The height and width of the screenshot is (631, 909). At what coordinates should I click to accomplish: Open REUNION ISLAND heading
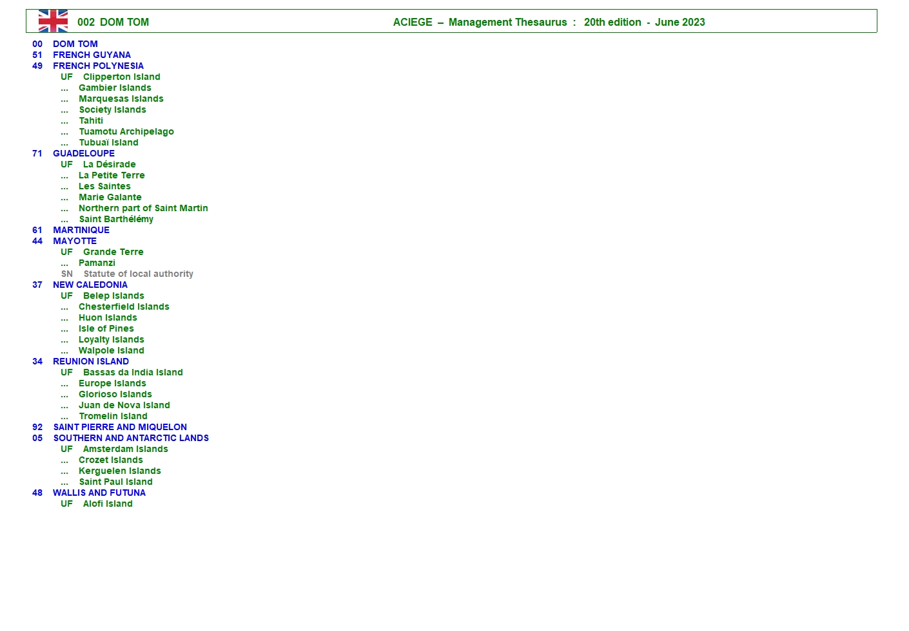91,361
